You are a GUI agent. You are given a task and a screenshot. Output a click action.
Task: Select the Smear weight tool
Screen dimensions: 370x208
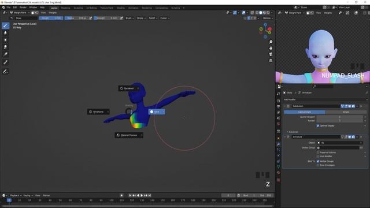[x=5, y=47]
